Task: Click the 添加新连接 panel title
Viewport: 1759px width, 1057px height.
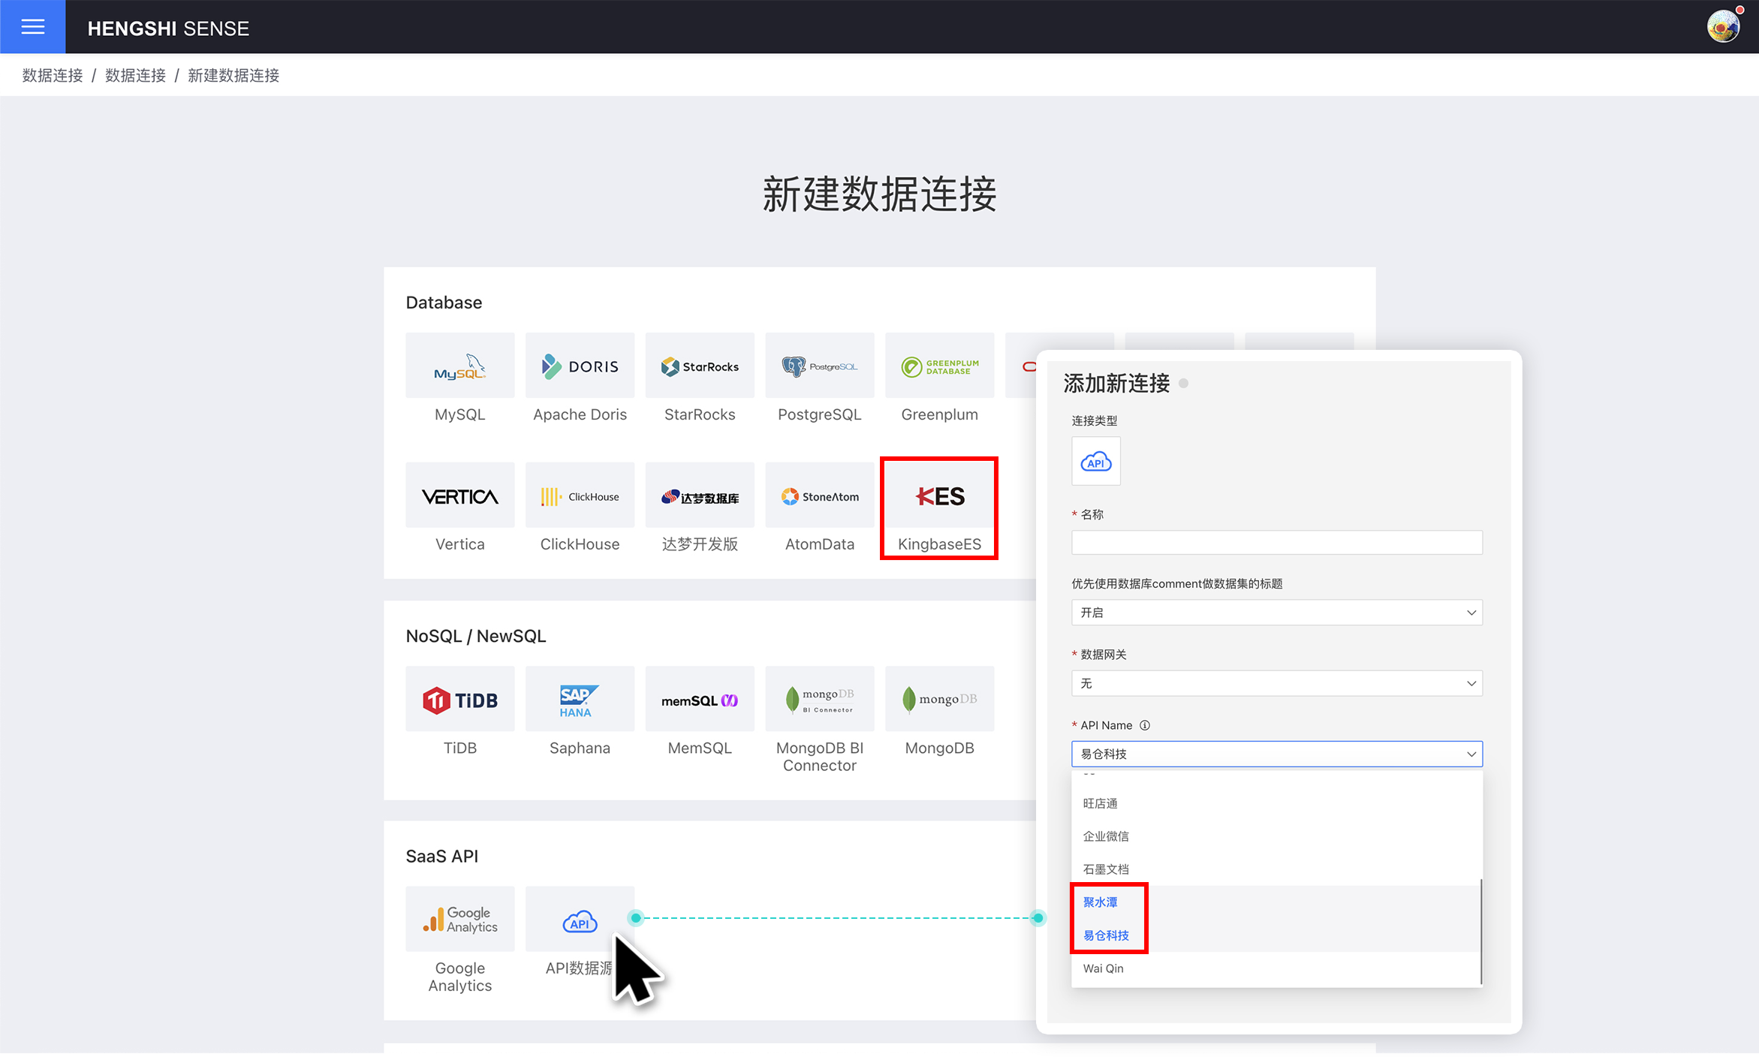Action: [x=1116, y=384]
